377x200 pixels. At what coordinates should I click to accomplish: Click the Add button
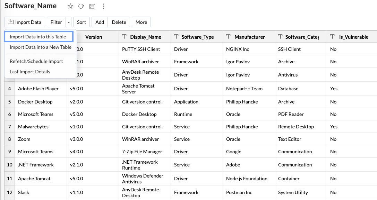100,22
